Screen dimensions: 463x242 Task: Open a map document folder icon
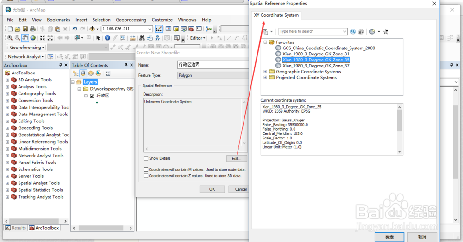[18, 29]
